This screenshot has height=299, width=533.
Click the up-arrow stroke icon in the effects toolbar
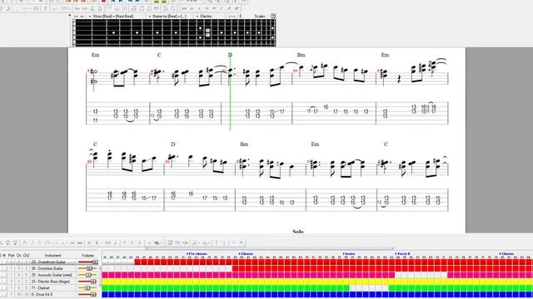[217, 243]
